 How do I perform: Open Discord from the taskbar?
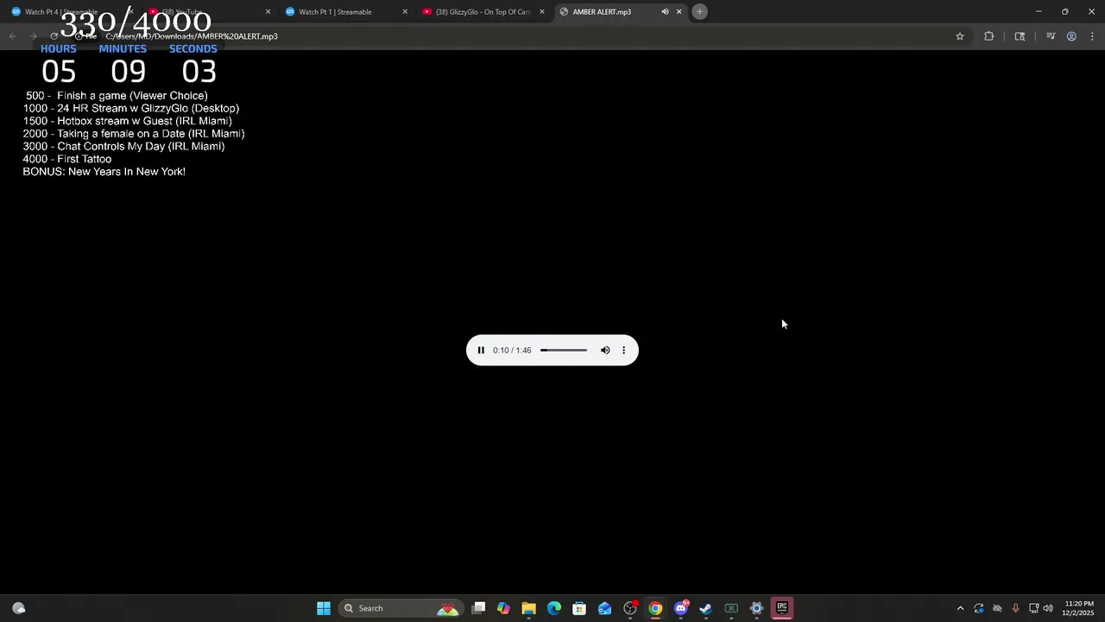[x=680, y=608]
